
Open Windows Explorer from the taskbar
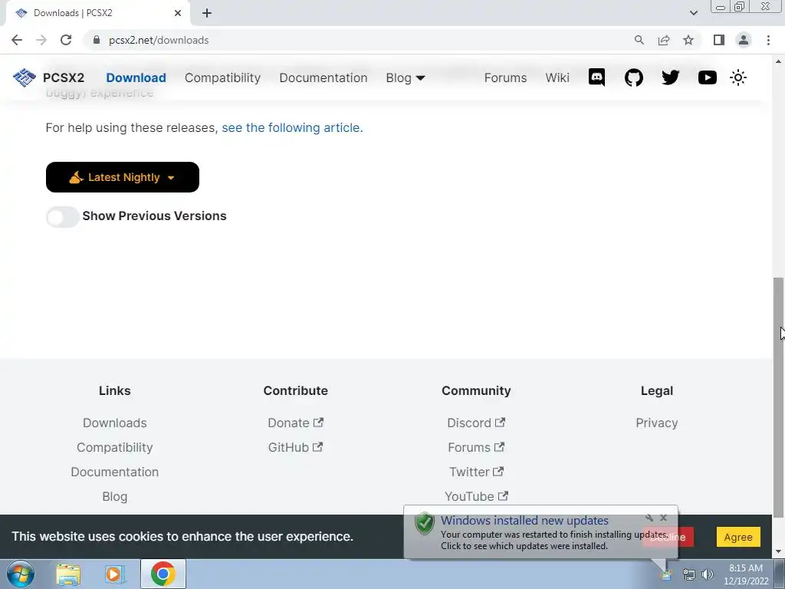pyautogui.click(x=68, y=574)
